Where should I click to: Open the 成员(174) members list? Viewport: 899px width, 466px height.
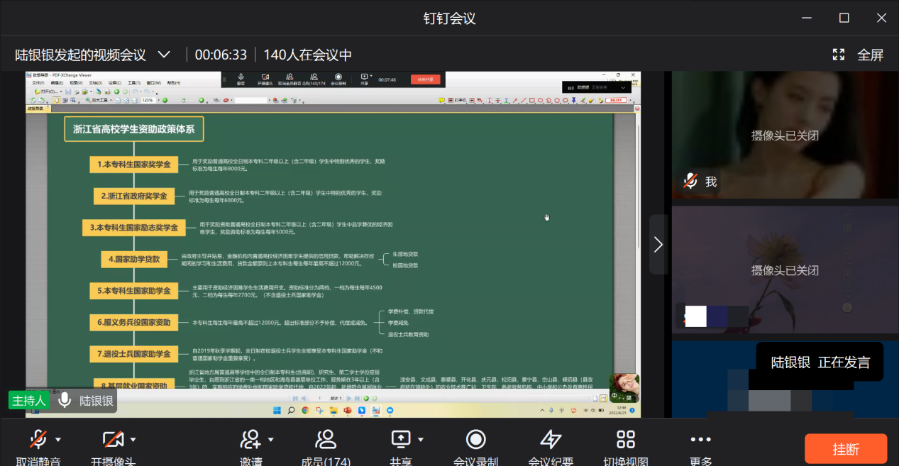tap(326, 440)
